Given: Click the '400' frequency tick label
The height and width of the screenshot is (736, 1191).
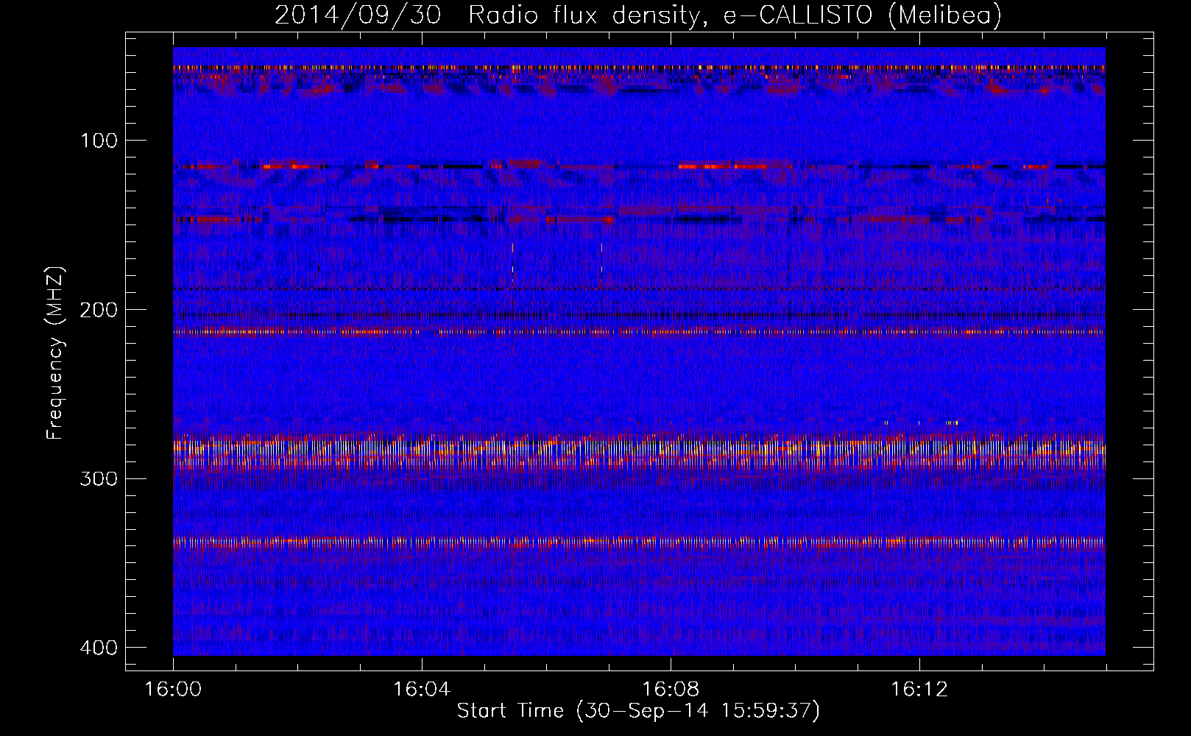Looking at the screenshot, I should tap(98, 648).
